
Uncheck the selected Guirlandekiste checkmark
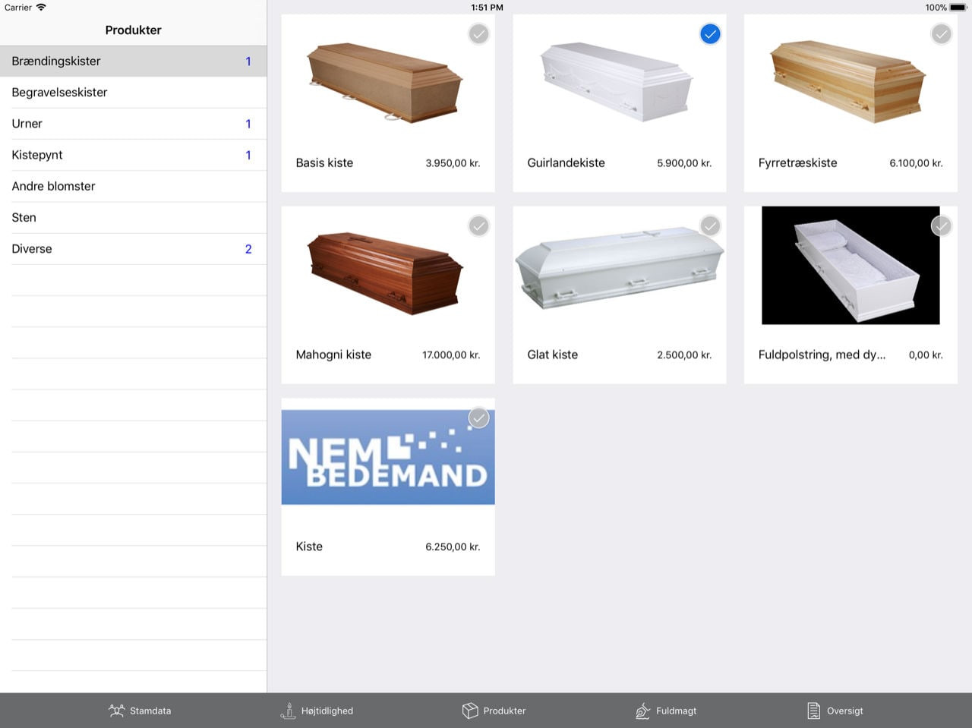point(710,34)
